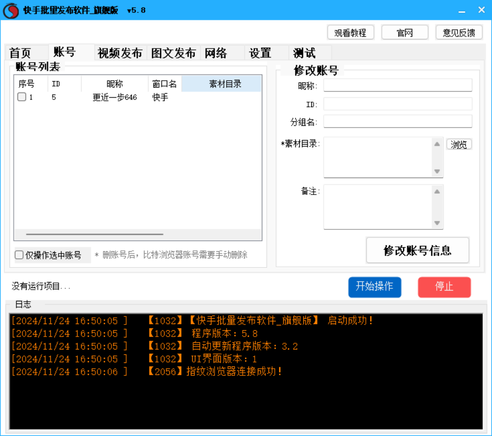Click the 官网 official website button
This screenshot has width=492, height=436.
tap(405, 33)
